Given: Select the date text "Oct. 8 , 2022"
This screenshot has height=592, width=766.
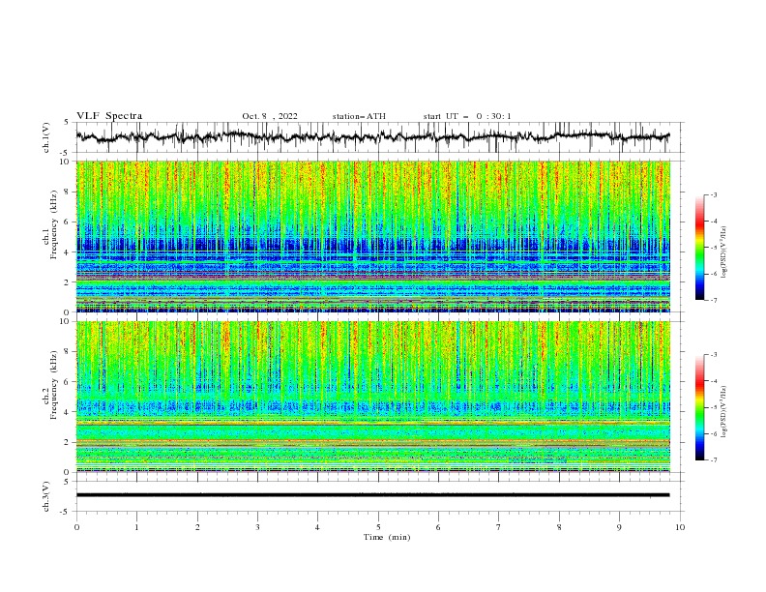Looking at the screenshot, I should point(270,116).
